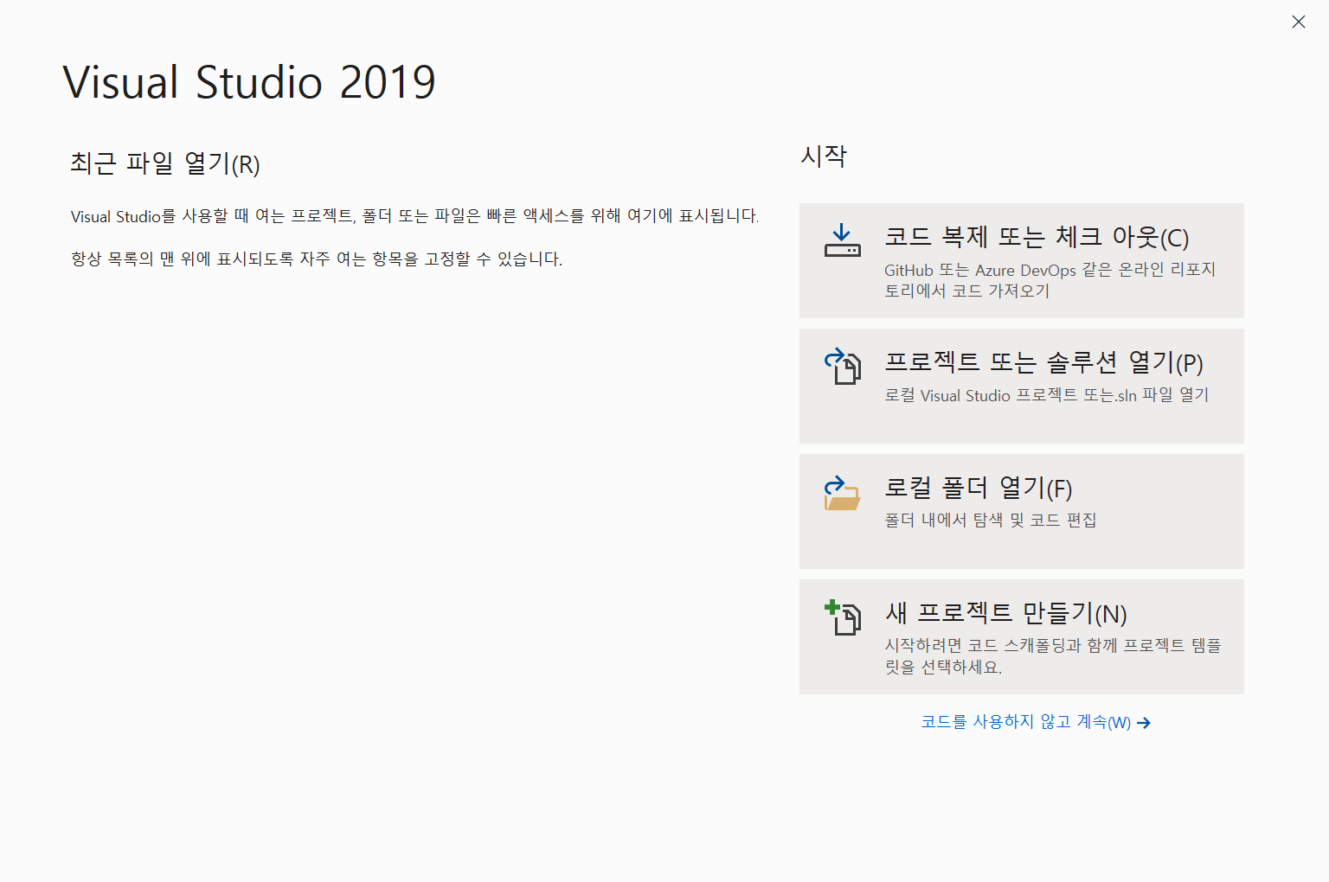
Task: Click the sentence starting Visual Studio를 사용할 때
Action: pos(415,216)
